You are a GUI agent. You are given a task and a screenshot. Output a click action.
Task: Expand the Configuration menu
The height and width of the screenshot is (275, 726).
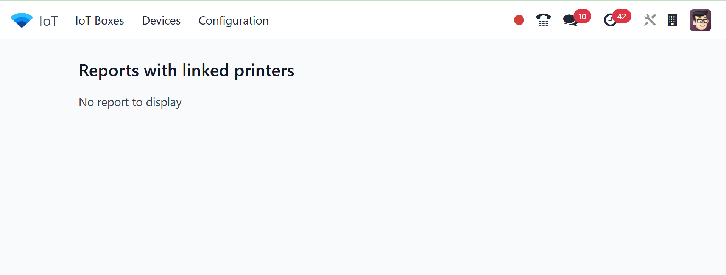coord(234,20)
